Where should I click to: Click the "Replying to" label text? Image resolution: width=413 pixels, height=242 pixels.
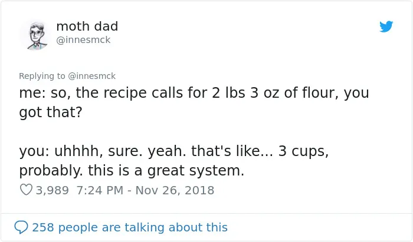tap(42, 76)
